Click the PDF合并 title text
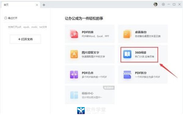 click(88, 73)
